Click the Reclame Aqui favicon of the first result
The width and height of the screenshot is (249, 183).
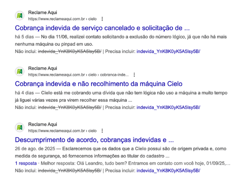pyautogui.click(x=19, y=16)
